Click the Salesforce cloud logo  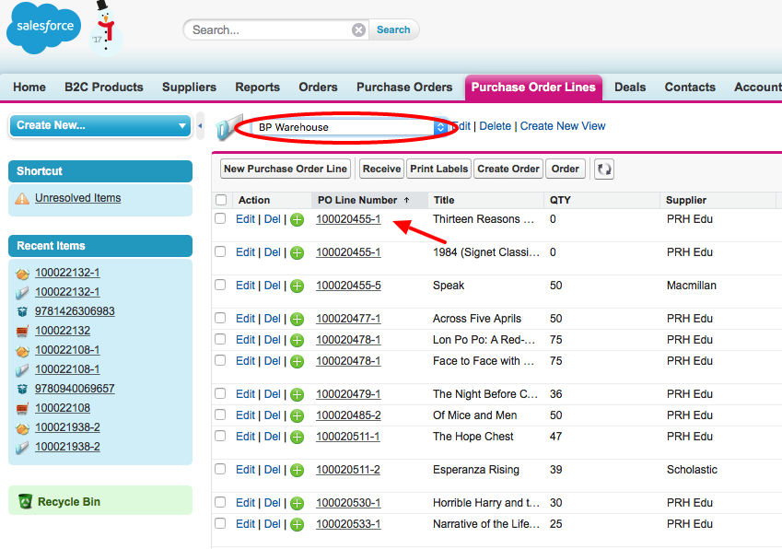(44, 28)
